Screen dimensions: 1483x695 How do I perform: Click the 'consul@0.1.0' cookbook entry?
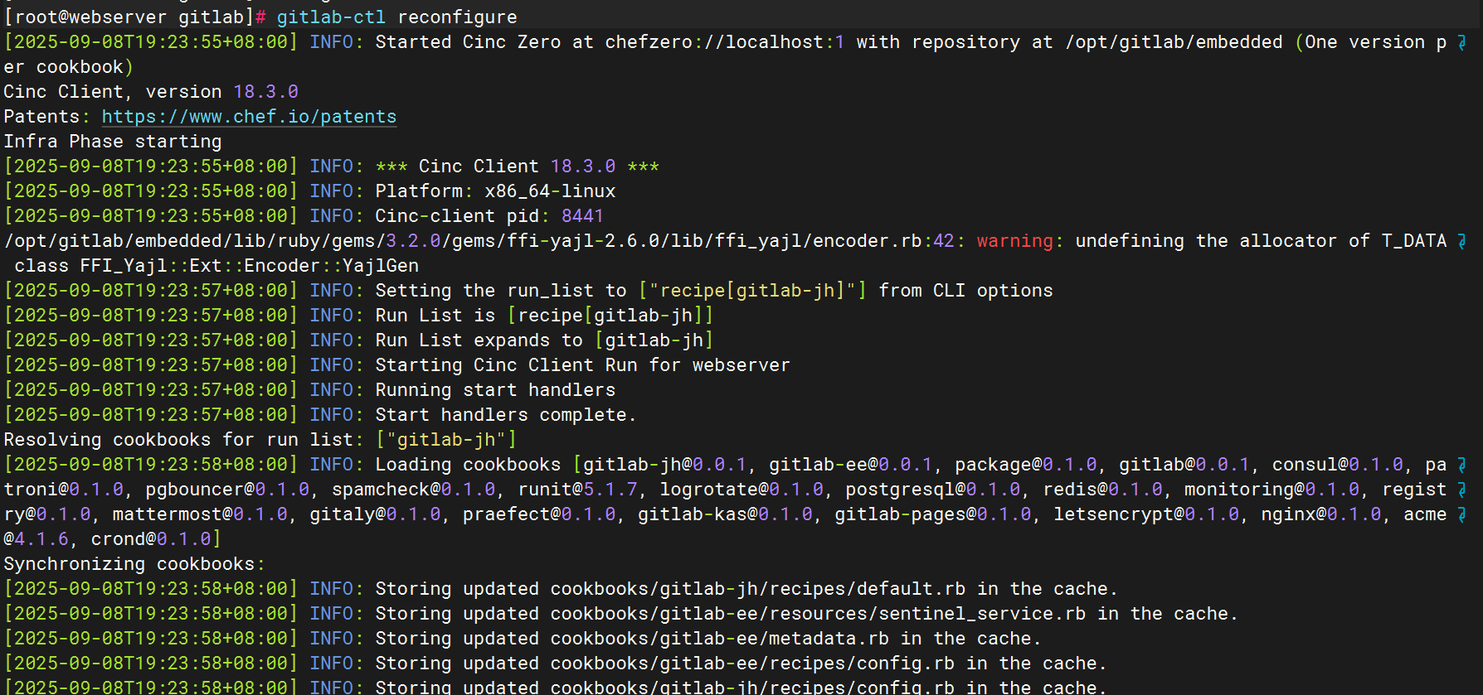[1338, 465]
